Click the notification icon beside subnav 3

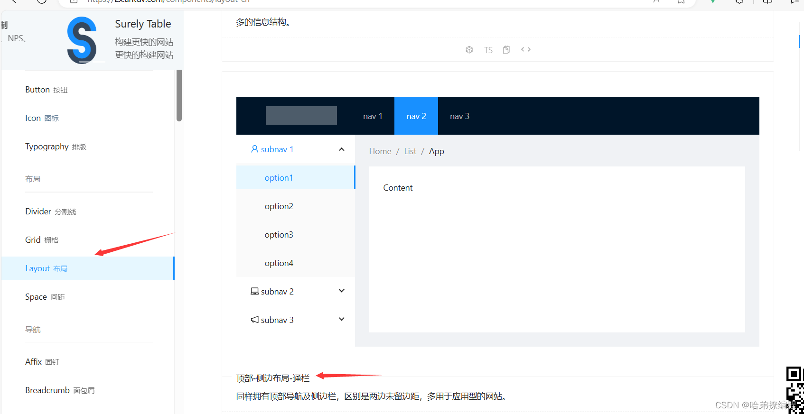255,320
